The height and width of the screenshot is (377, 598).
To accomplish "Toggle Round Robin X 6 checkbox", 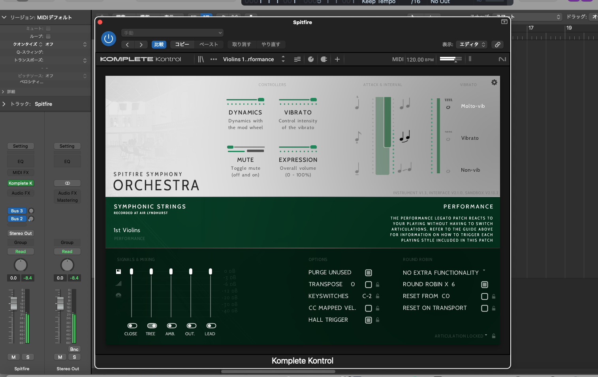I will tap(485, 285).
